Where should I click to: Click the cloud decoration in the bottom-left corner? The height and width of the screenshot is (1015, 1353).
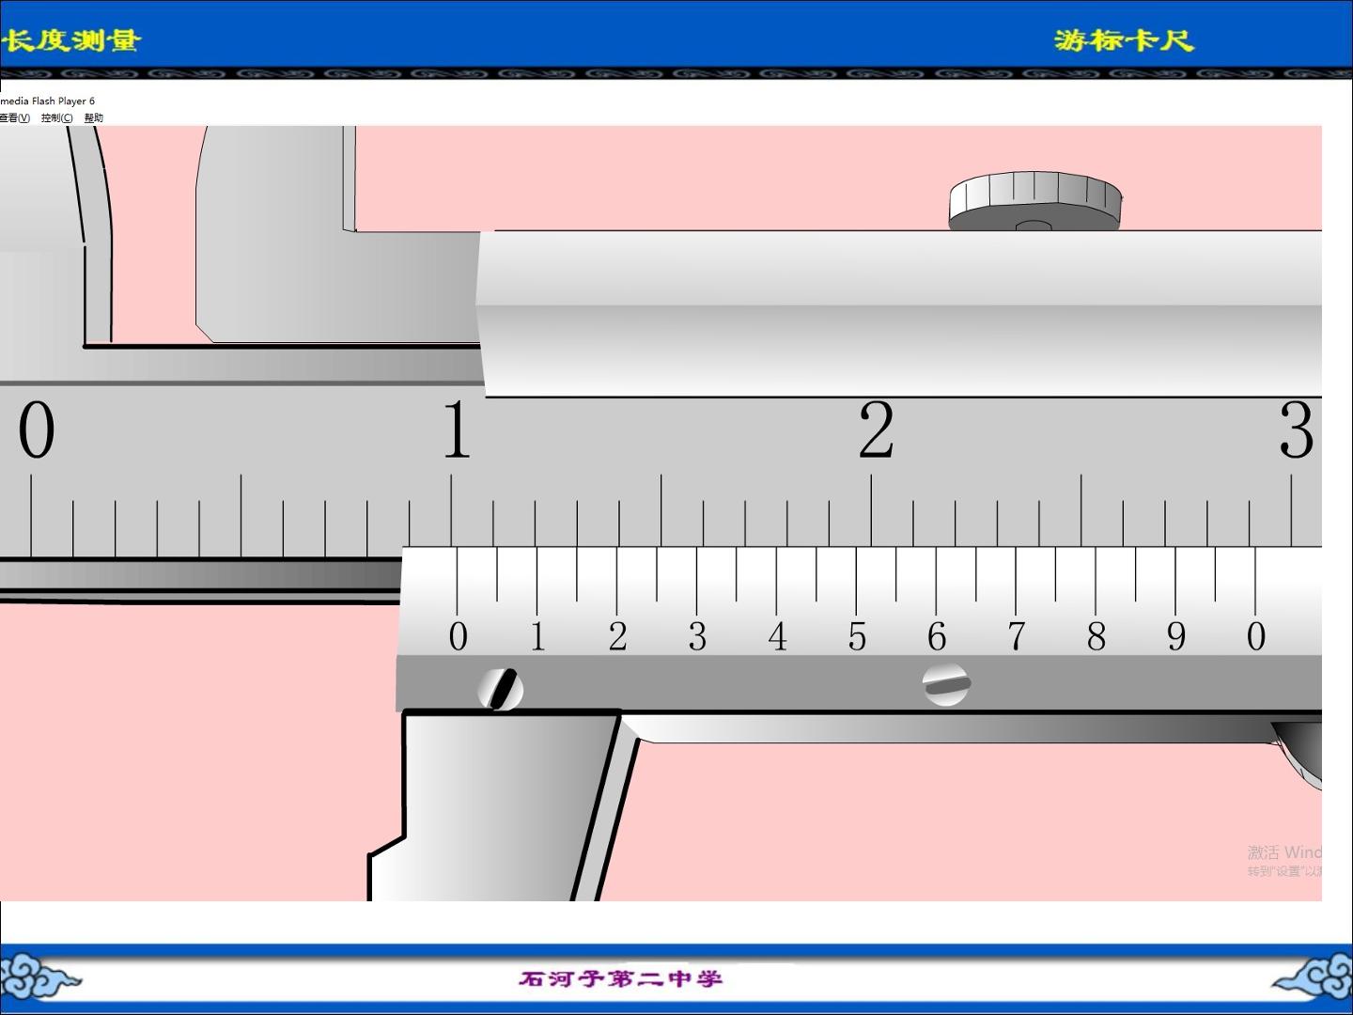click(x=39, y=977)
